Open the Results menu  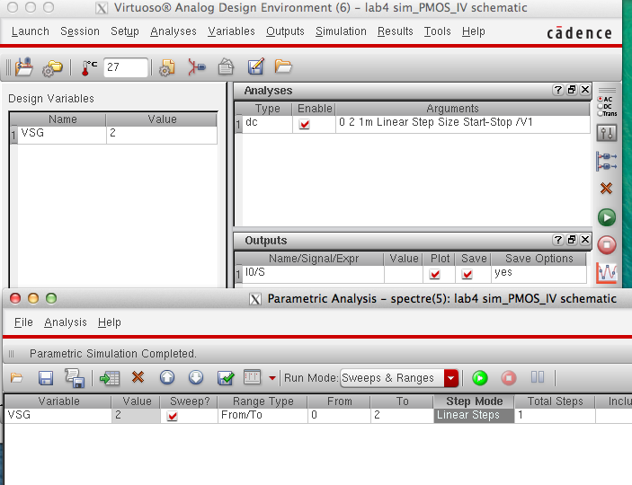click(396, 31)
